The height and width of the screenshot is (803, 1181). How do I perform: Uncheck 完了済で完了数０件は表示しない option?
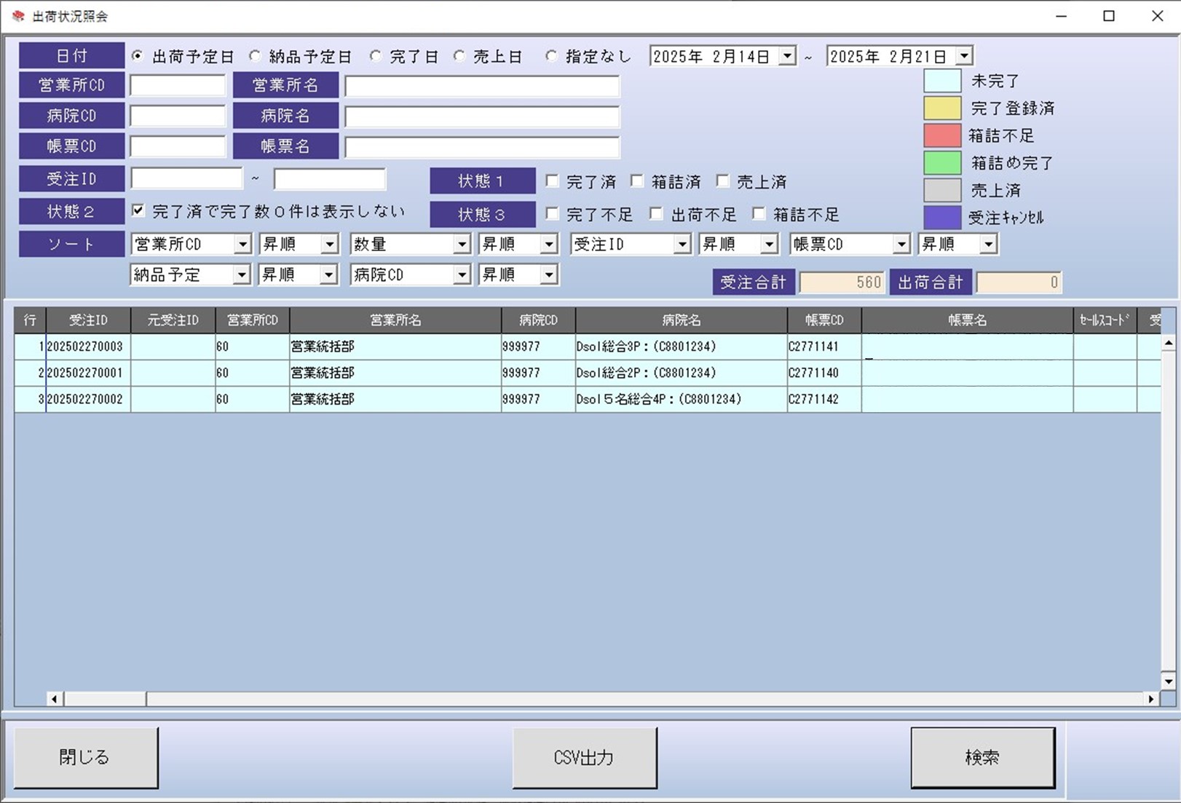click(138, 210)
